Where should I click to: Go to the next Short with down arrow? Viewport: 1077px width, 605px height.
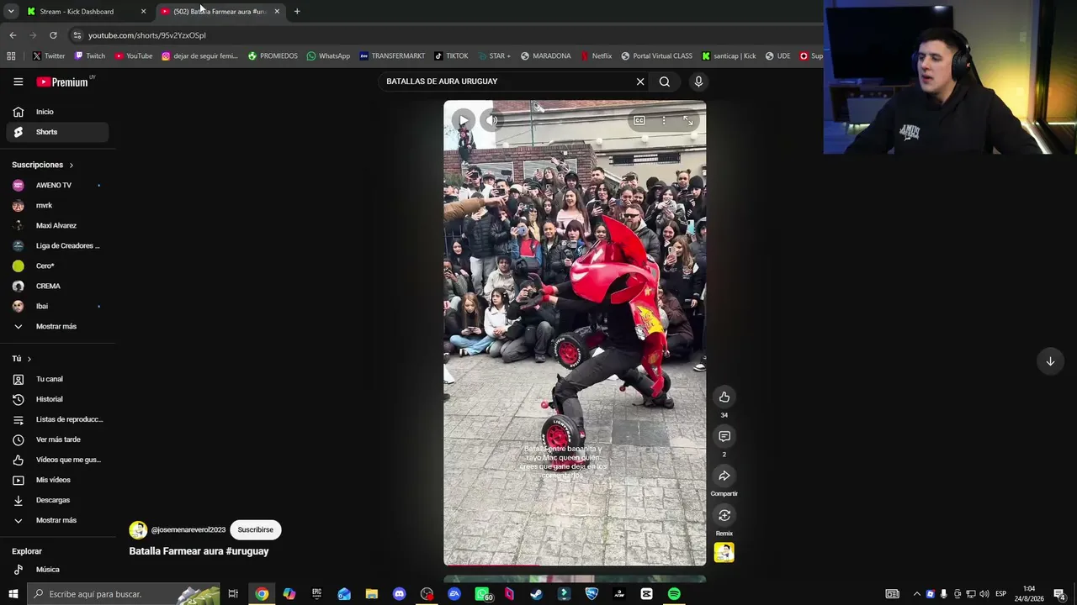click(1050, 361)
